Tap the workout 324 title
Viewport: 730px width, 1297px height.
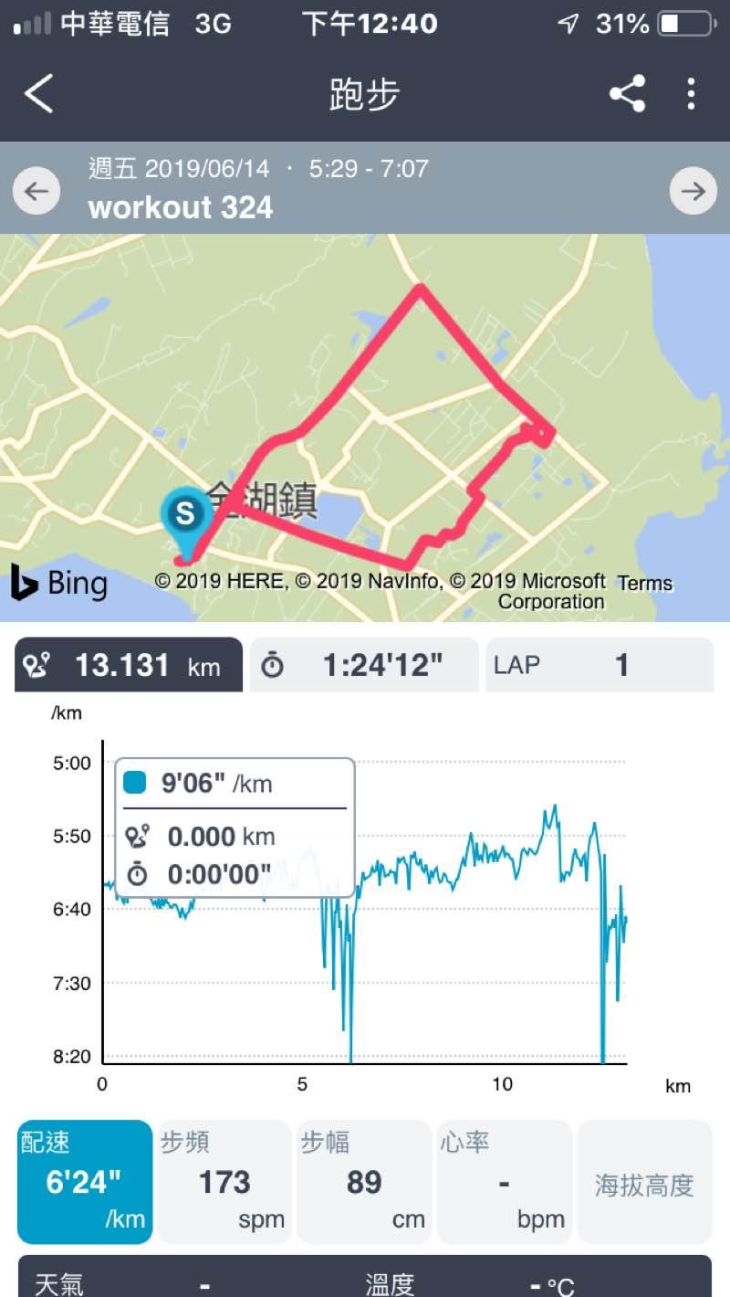181,207
